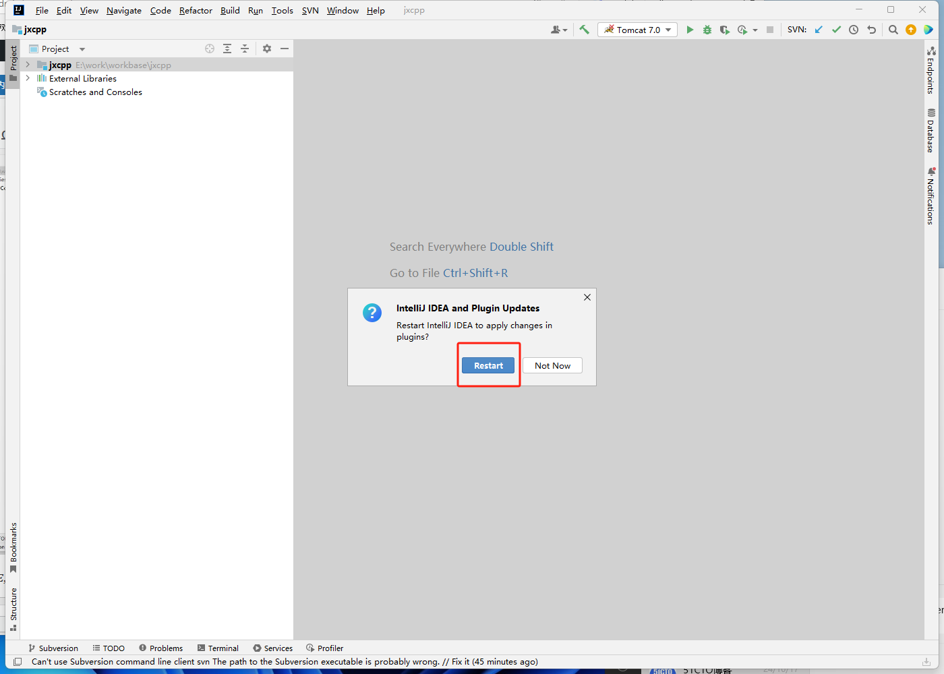Open the File menu
This screenshot has width=944, height=674.
click(x=42, y=10)
